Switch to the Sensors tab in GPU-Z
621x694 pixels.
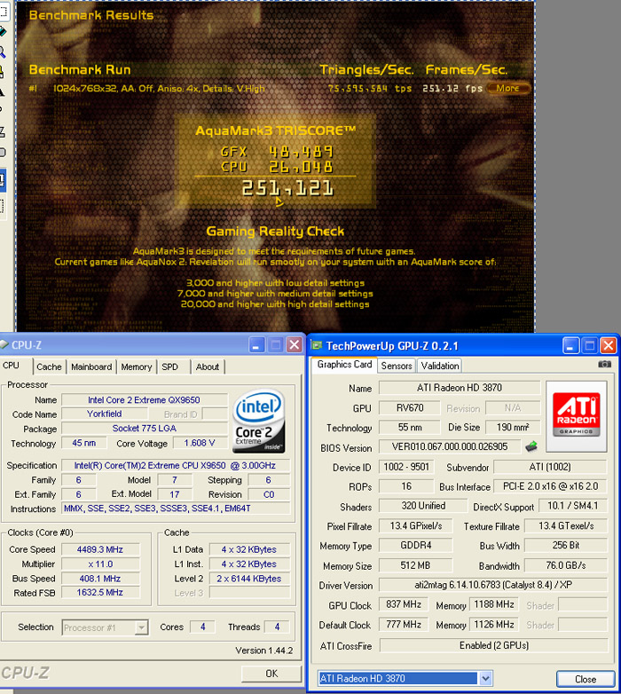click(x=397, y=366)
